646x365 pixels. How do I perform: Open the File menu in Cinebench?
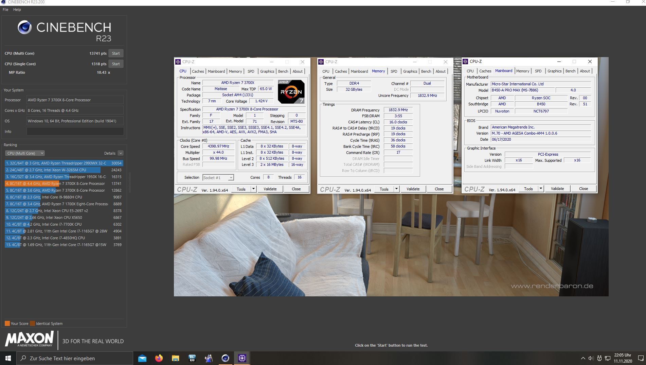coord(5,10)
